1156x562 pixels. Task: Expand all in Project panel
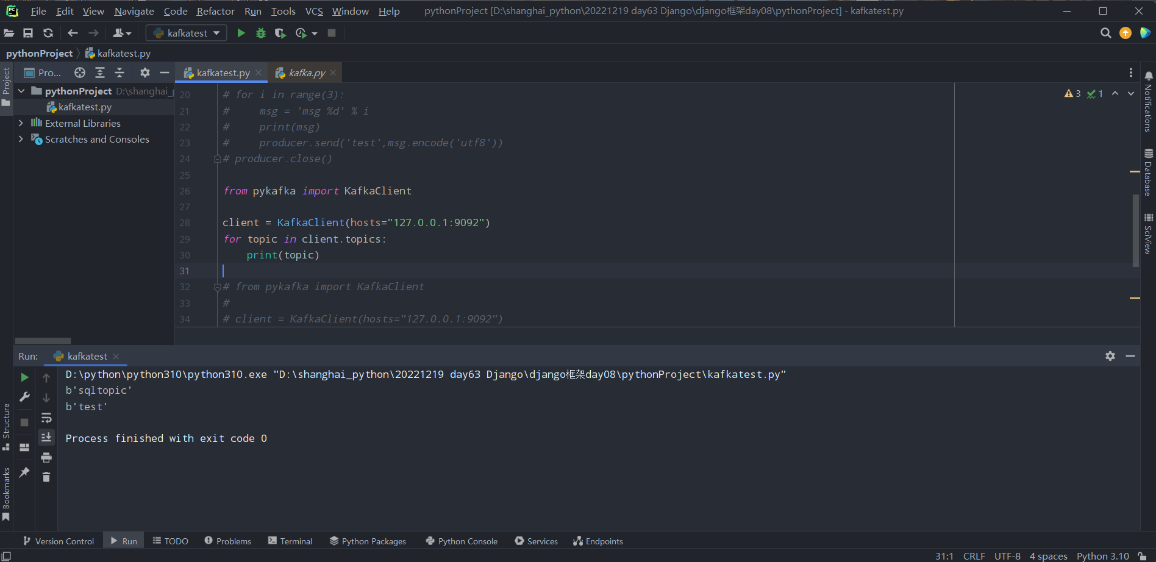pos(100,73)
